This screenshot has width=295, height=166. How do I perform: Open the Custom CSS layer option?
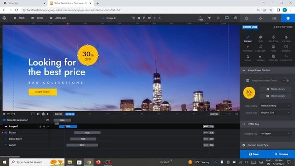[x=286, y=58]
